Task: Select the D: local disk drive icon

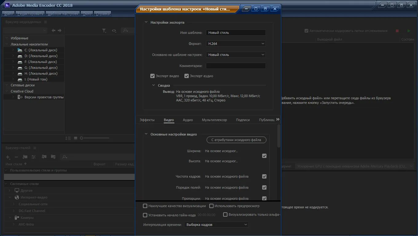Action: [20, 56]
